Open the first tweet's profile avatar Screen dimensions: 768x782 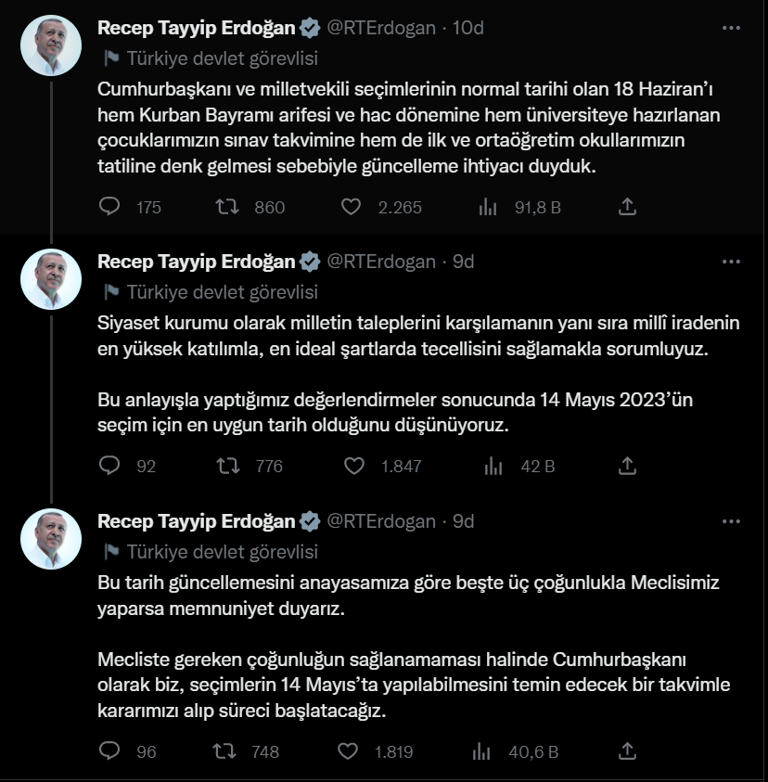click(51, 45)
